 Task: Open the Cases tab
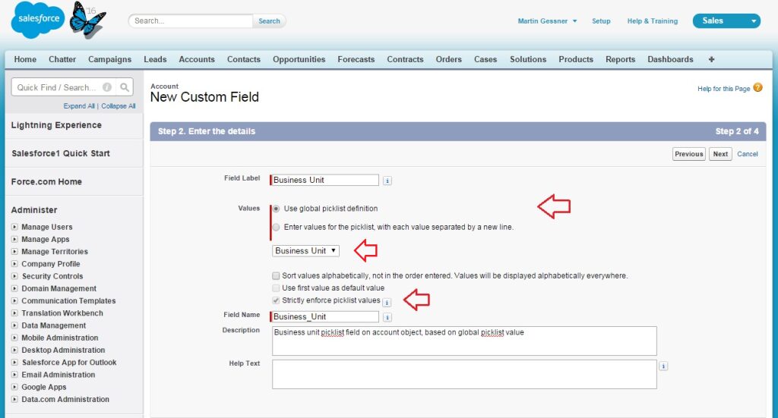click(x=485, y=59)
